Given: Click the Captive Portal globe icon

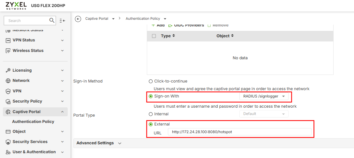Looking at the screenshot, I should point(8,112).
